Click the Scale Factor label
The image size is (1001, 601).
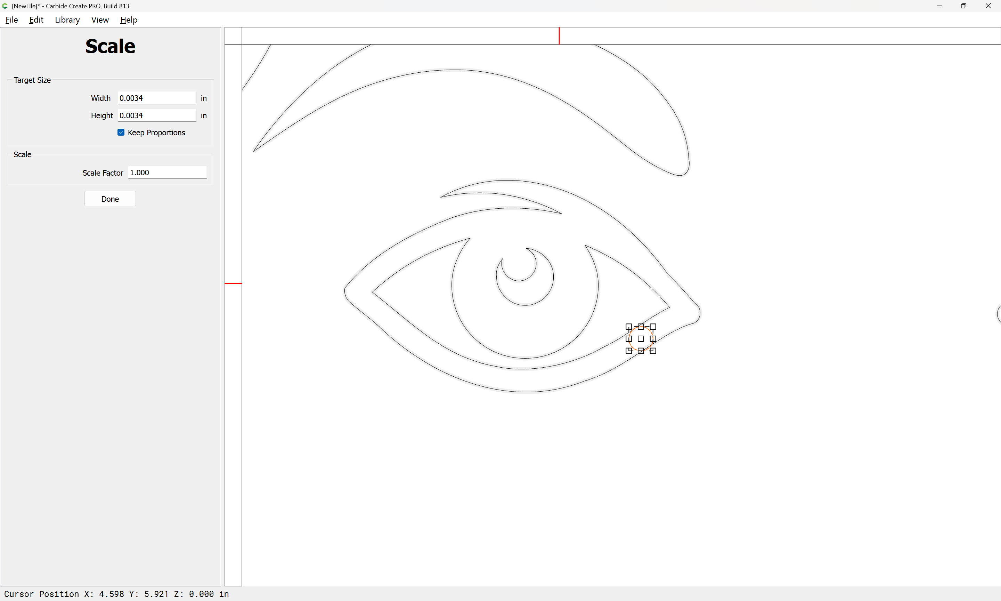tap(103, 173)
